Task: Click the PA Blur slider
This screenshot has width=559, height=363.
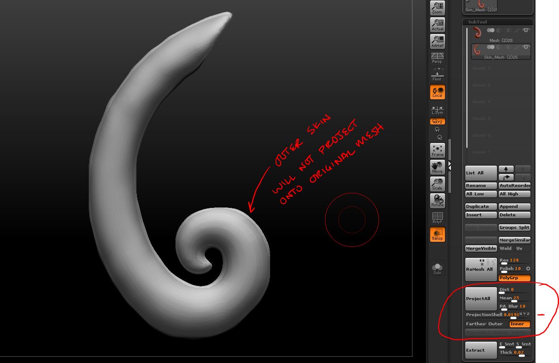Action: tap(515, 307)
